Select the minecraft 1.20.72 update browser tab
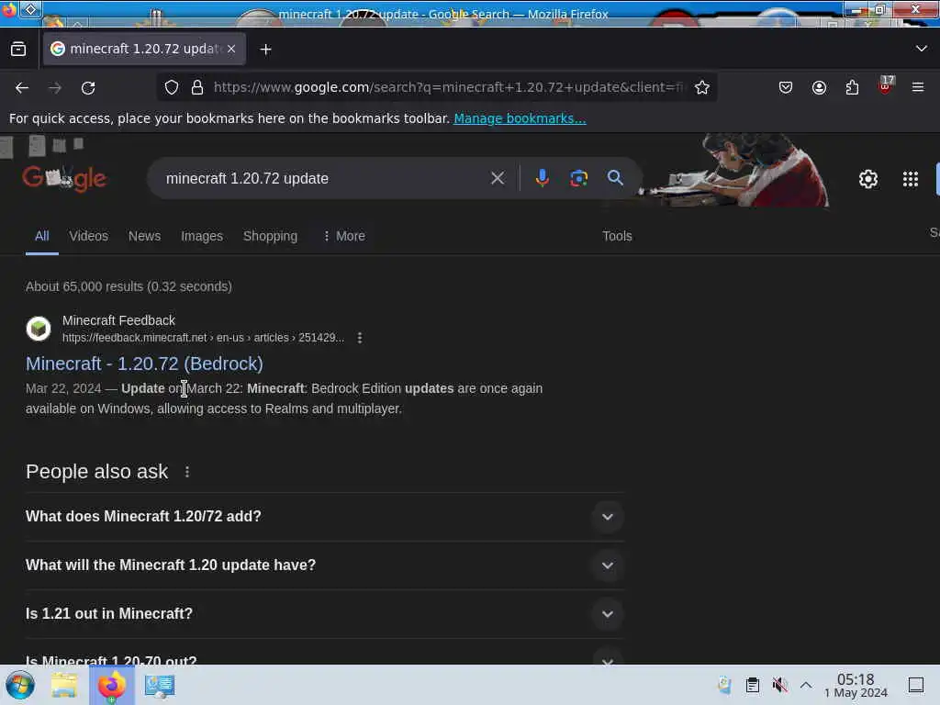 click(x=144, y=49)
